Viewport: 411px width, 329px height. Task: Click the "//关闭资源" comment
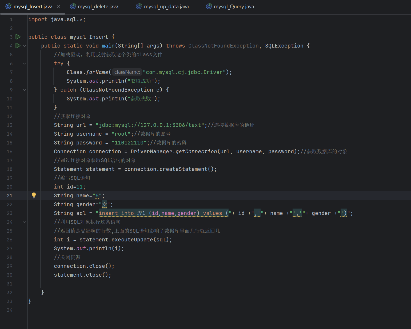point(67,257)
